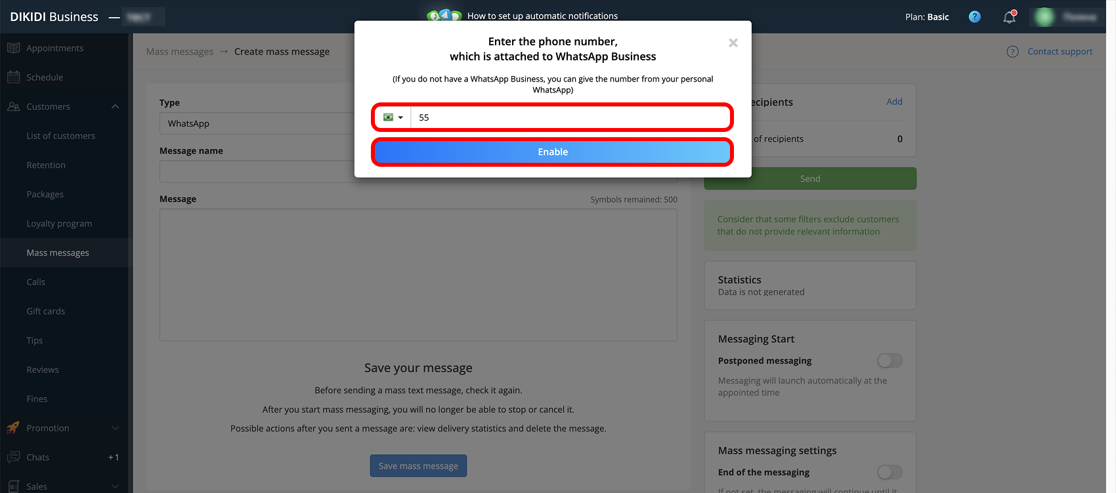
Task: Select Loyalty program in sidebar
Action: coord(59,223)
